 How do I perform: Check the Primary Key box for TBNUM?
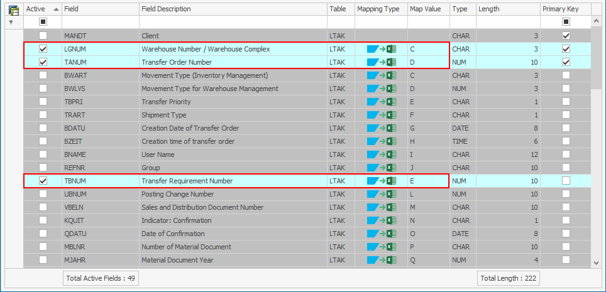pyautogui.click(x=566, y=181)
